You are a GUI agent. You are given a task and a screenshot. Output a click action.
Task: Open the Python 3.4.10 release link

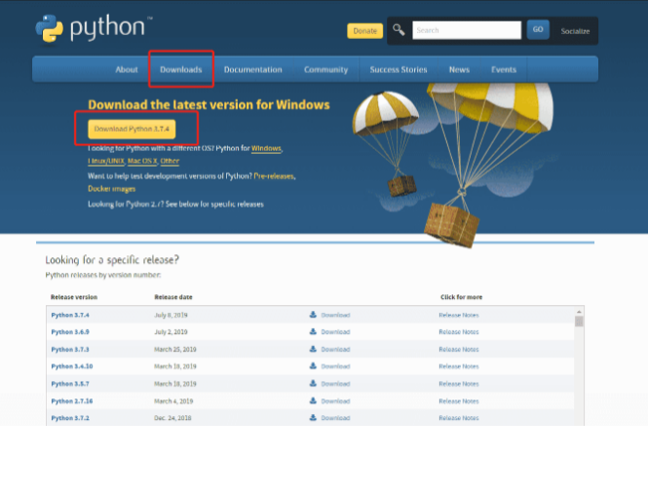pyautogui.click(x=72, y=366)
